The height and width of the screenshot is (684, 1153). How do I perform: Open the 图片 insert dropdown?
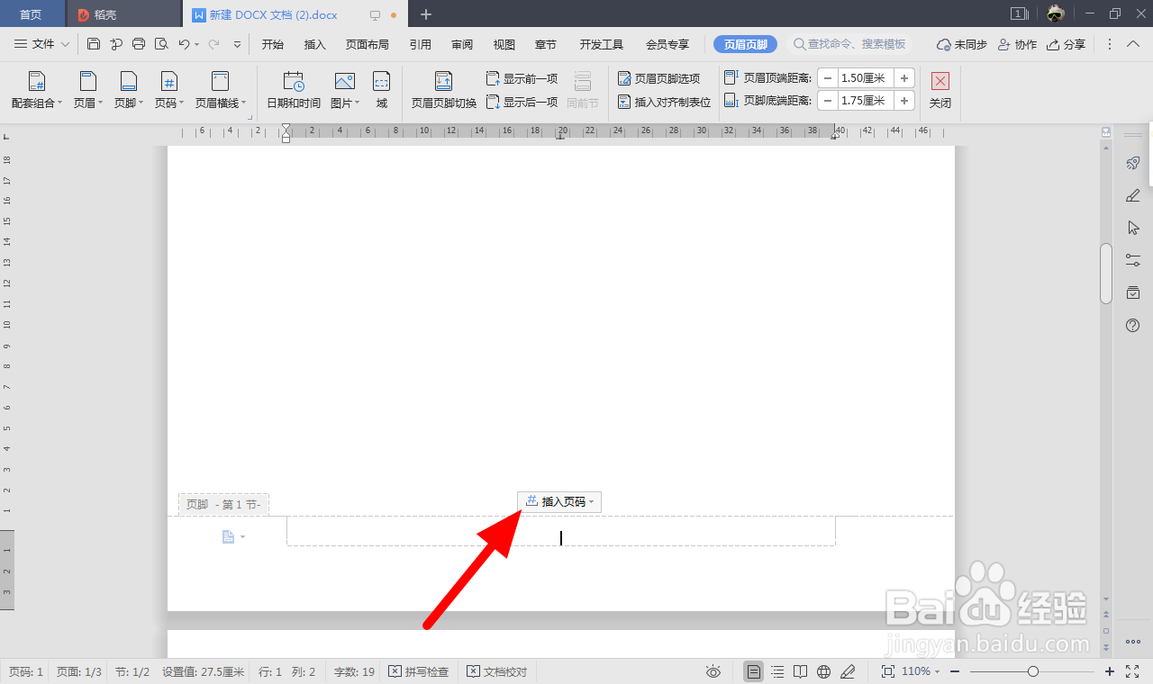click(x=345, y=91)
